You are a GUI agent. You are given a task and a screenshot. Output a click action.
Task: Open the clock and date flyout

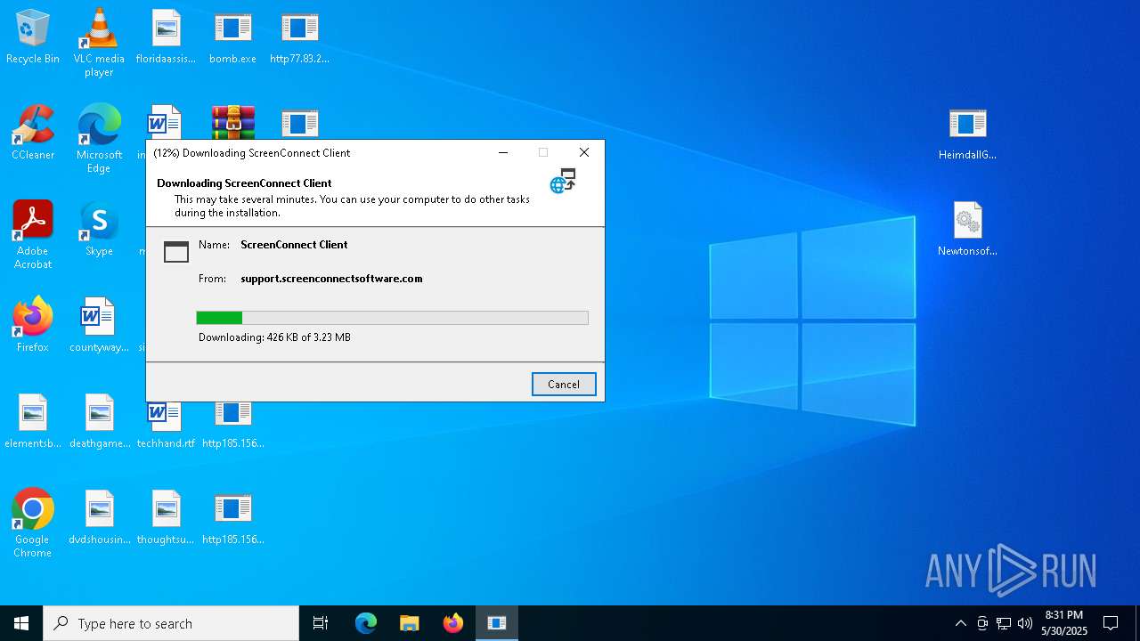point(1064,623)
